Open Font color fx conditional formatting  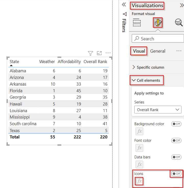139,148
